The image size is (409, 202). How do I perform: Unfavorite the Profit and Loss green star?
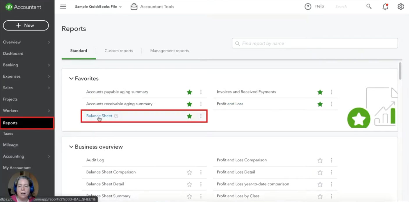320,104
